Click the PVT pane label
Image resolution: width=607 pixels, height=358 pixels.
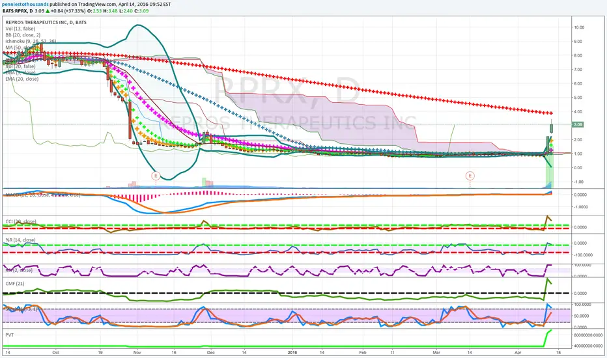(10, 335)
